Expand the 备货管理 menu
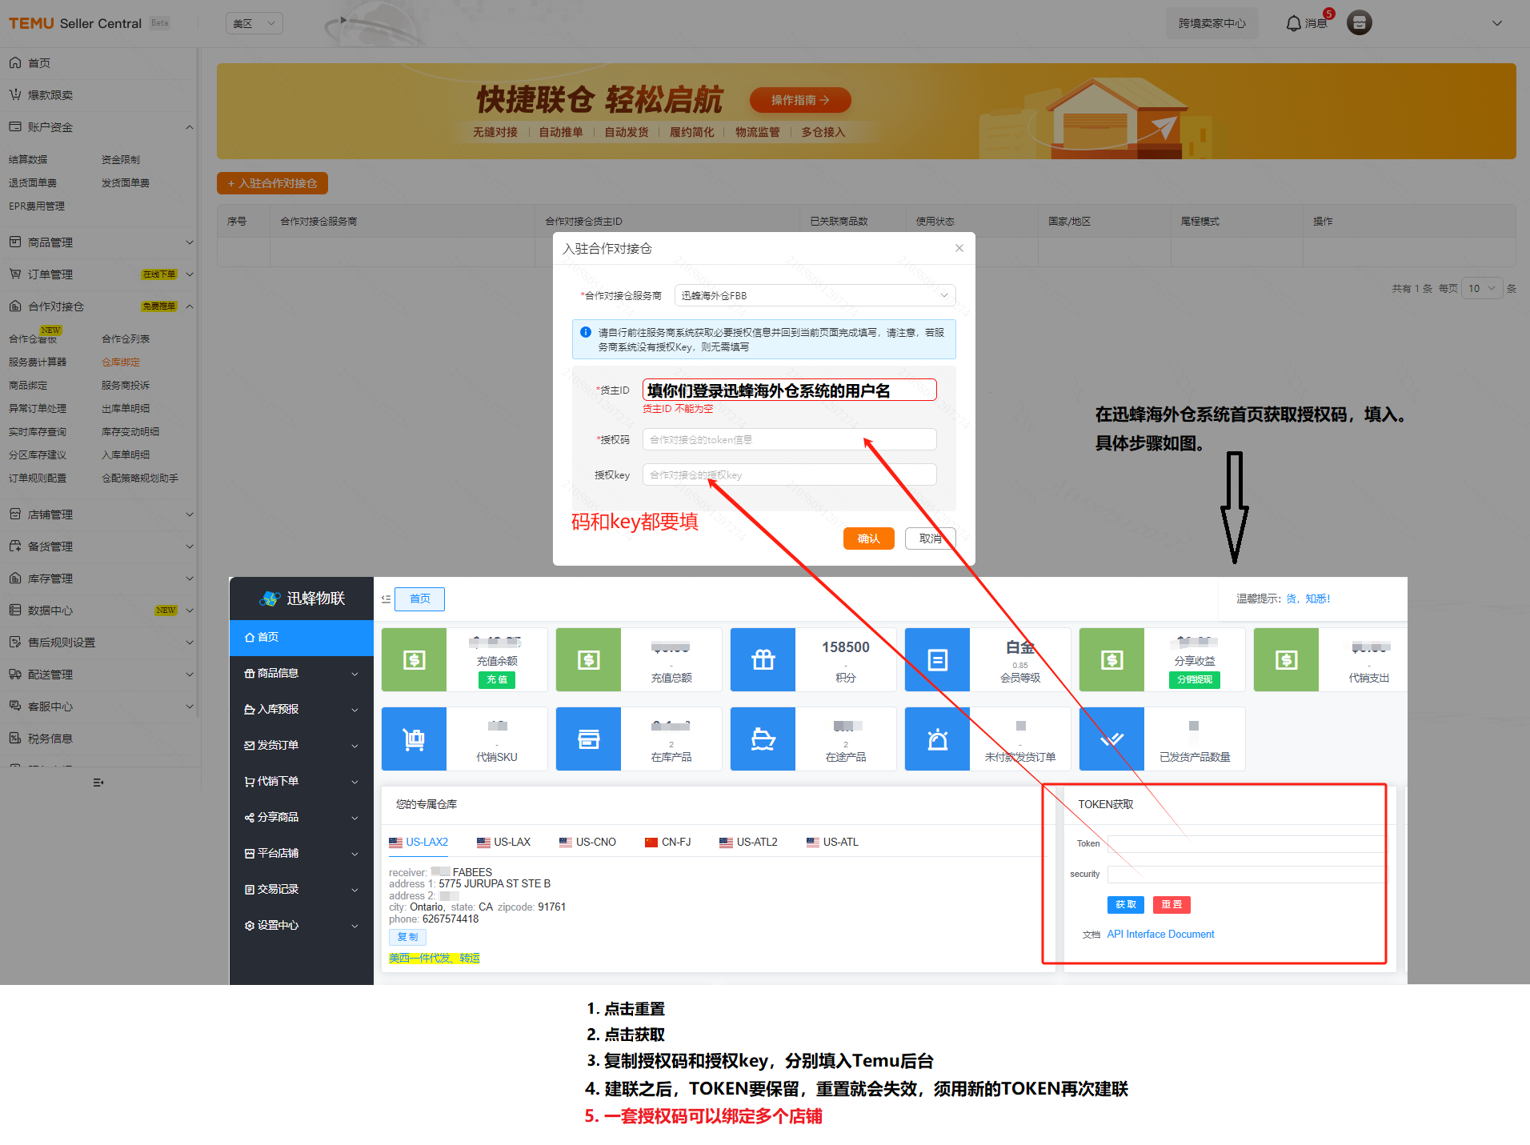 [x=101, y=546]
